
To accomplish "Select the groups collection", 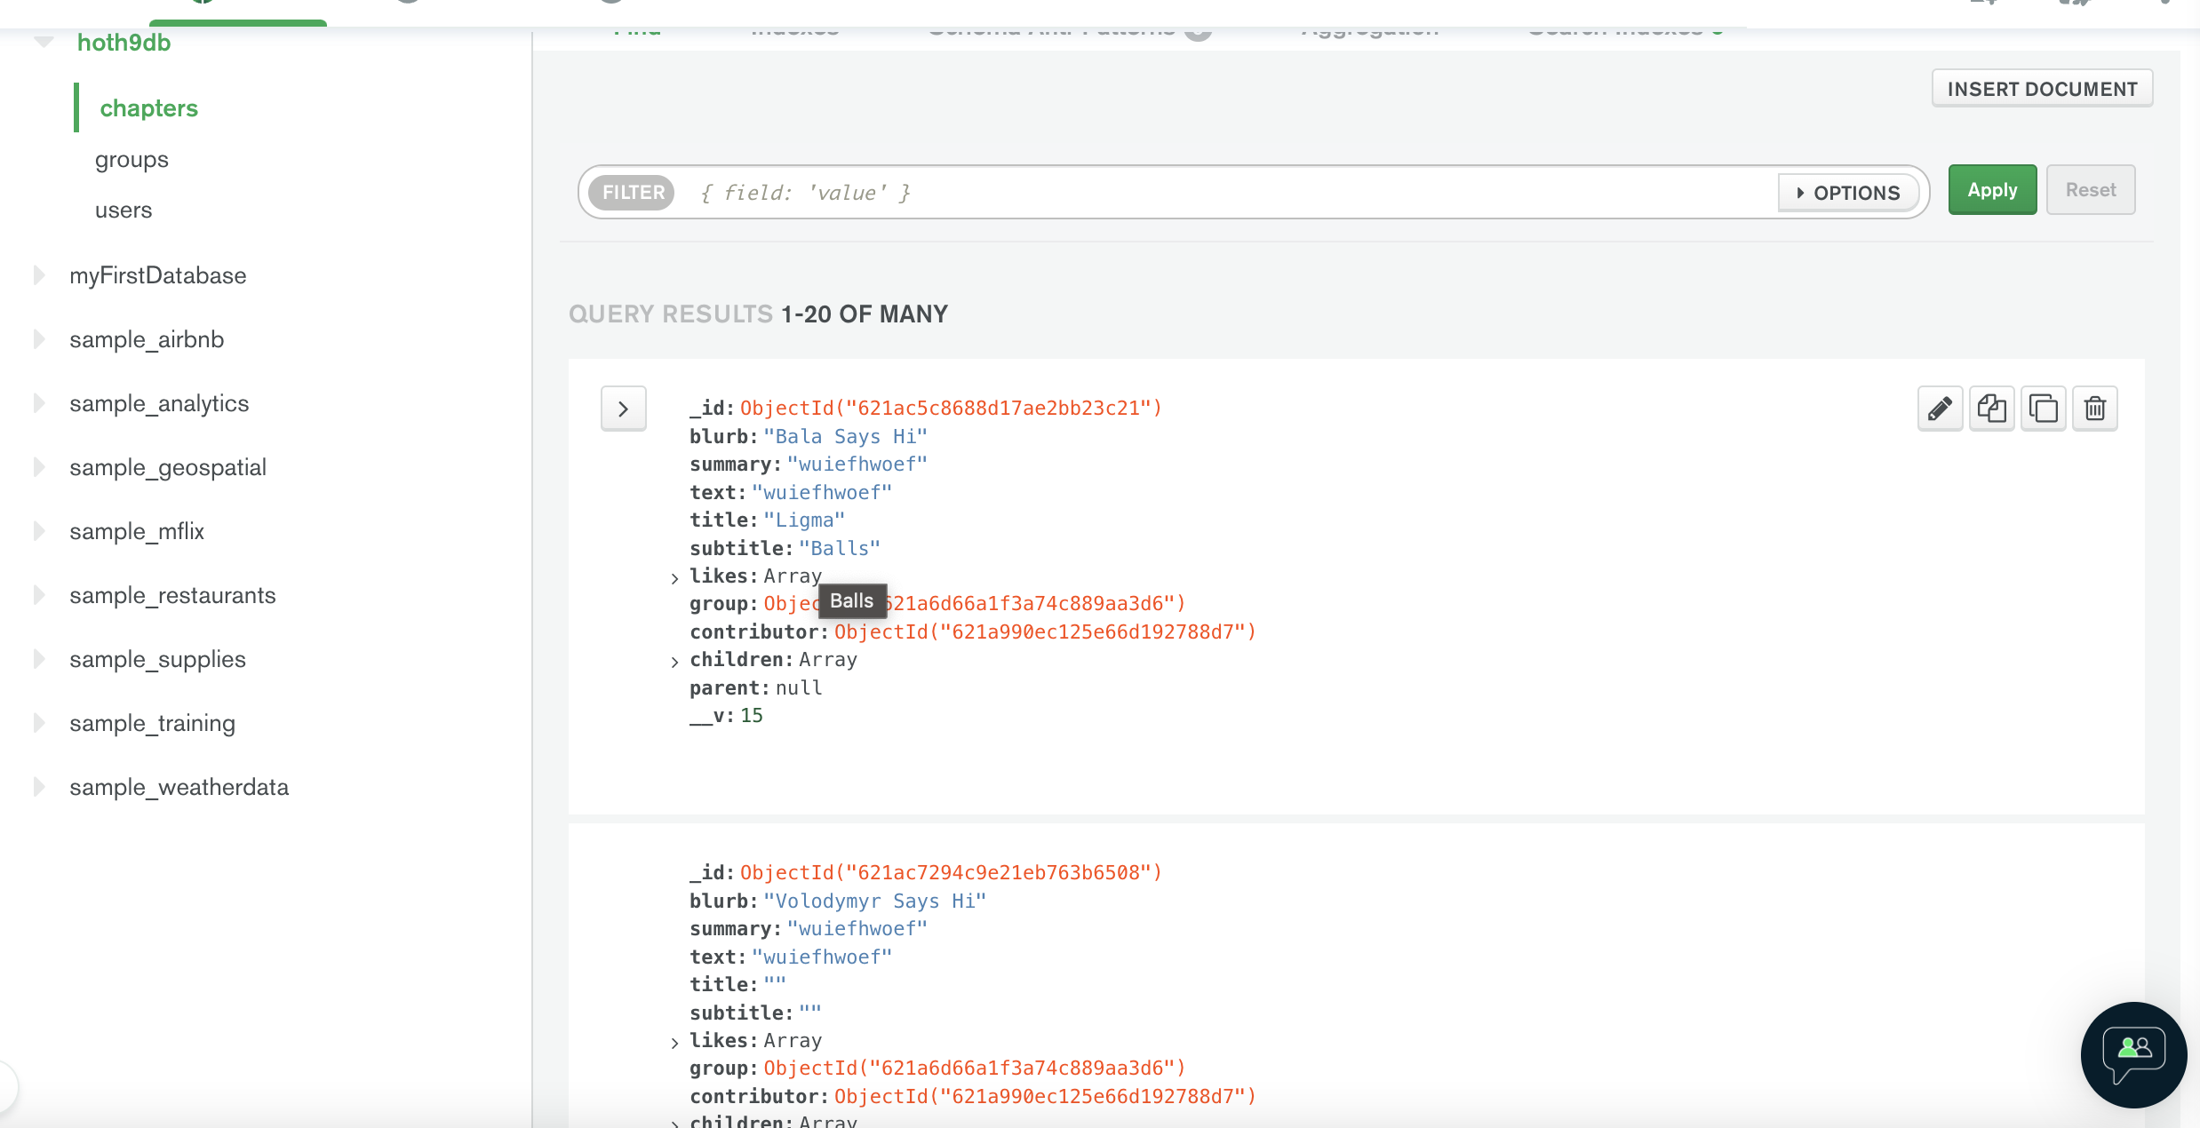I will (x=132, y=160).
